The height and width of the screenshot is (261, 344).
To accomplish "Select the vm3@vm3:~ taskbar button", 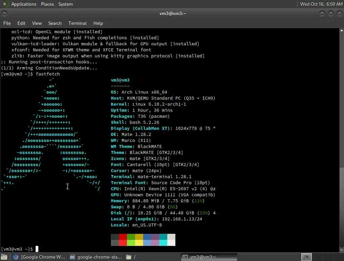I will [x=209, y=257].
